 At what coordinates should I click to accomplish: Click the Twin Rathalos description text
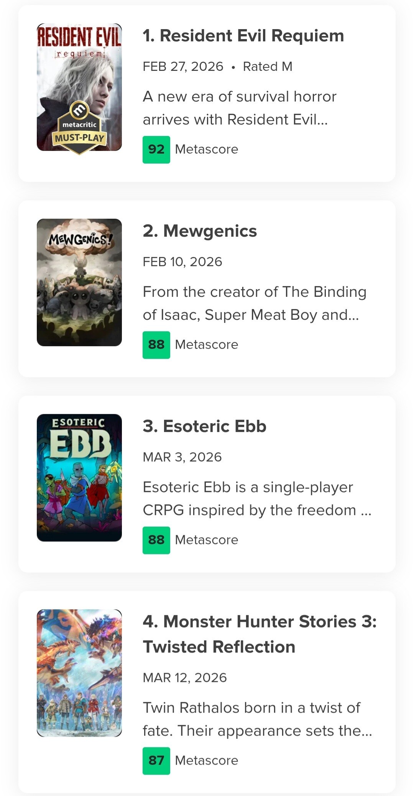pyautogui.click(x=257, y=719)
